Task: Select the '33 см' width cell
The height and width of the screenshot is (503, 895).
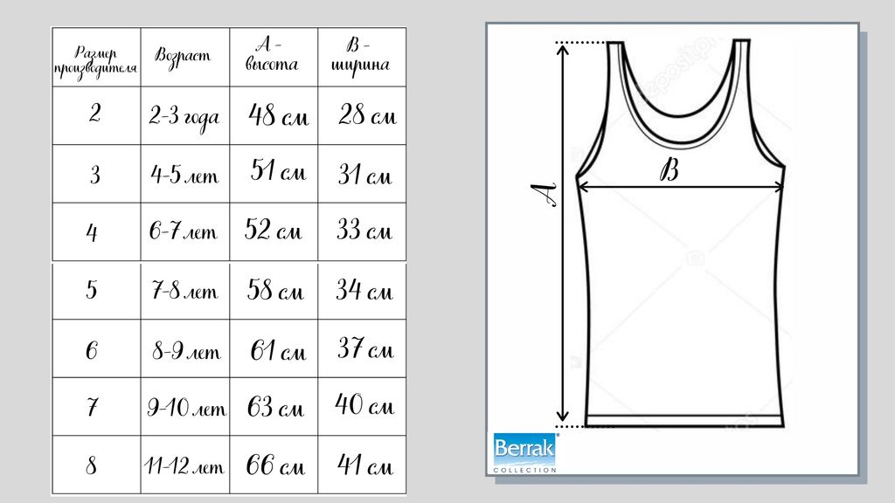Action: tap(364, 231)
